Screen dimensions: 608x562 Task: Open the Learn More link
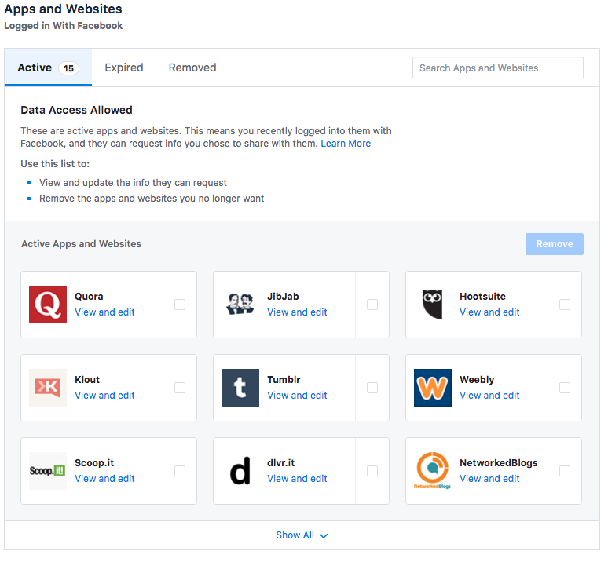pyautogui.click(x=346, y=144)
